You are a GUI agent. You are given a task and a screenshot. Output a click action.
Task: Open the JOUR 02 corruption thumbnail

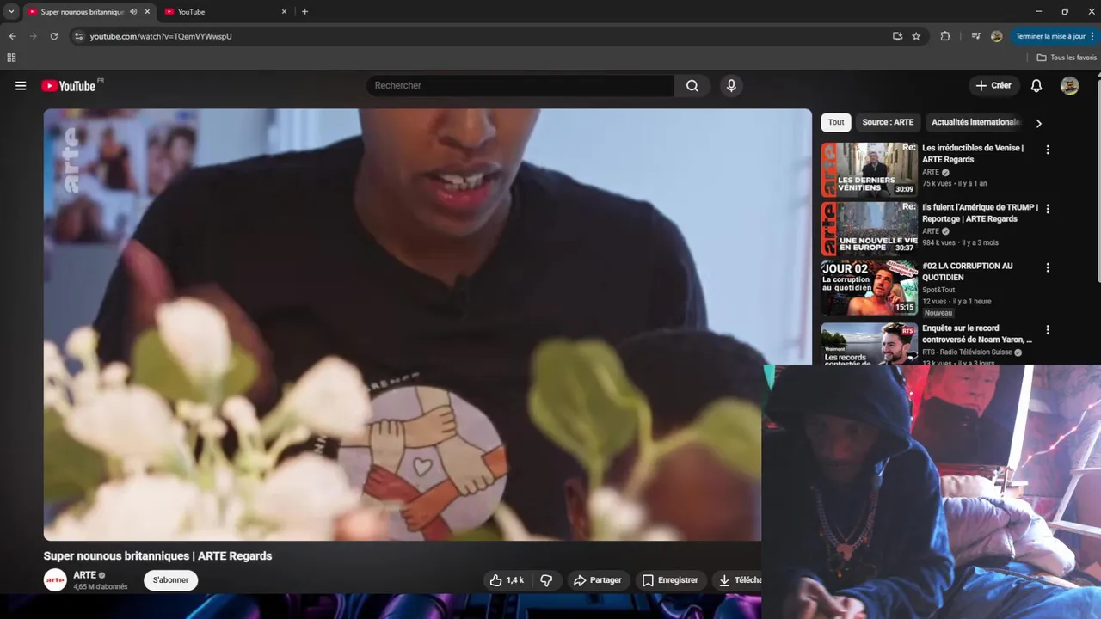(x=869, y=288)
